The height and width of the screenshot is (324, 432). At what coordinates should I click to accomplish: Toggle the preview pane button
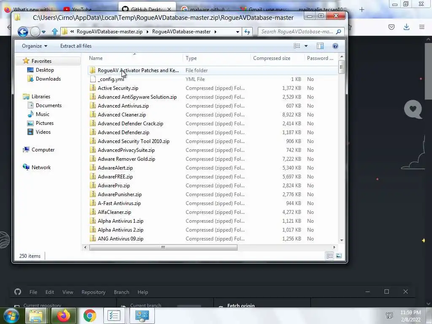pyautogui.click(x=320, y=46)
